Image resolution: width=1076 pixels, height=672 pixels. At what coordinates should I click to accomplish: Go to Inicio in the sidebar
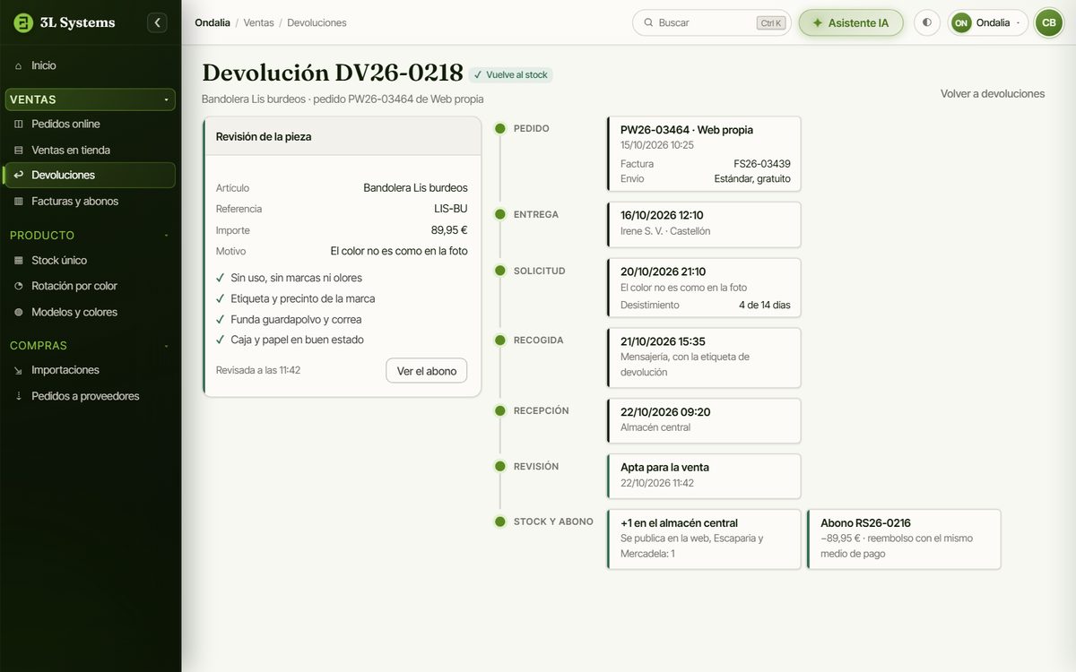click(x=90, y=65)
